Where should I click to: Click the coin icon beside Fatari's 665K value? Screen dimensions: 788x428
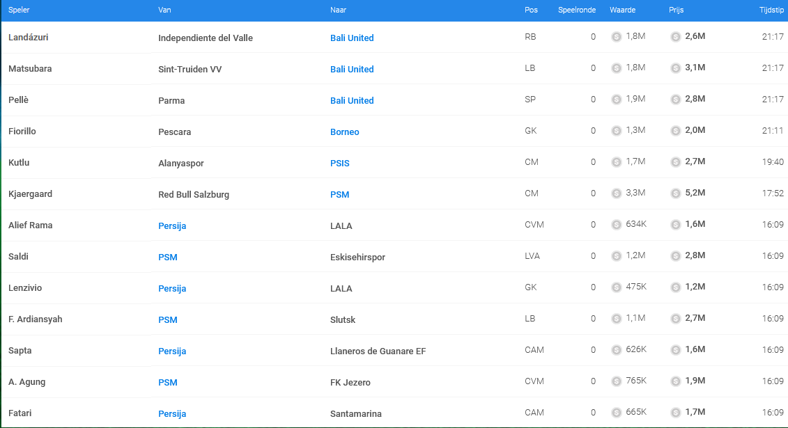616,413
